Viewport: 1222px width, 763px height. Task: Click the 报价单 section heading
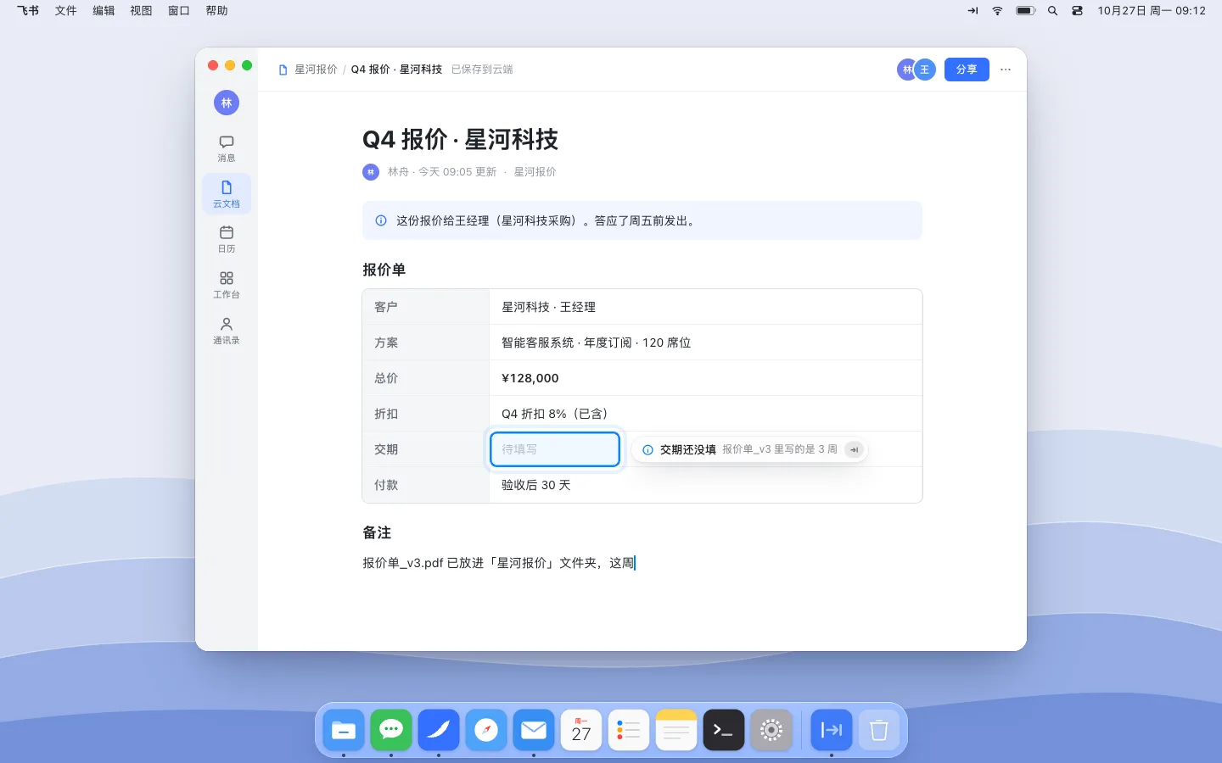384,270
